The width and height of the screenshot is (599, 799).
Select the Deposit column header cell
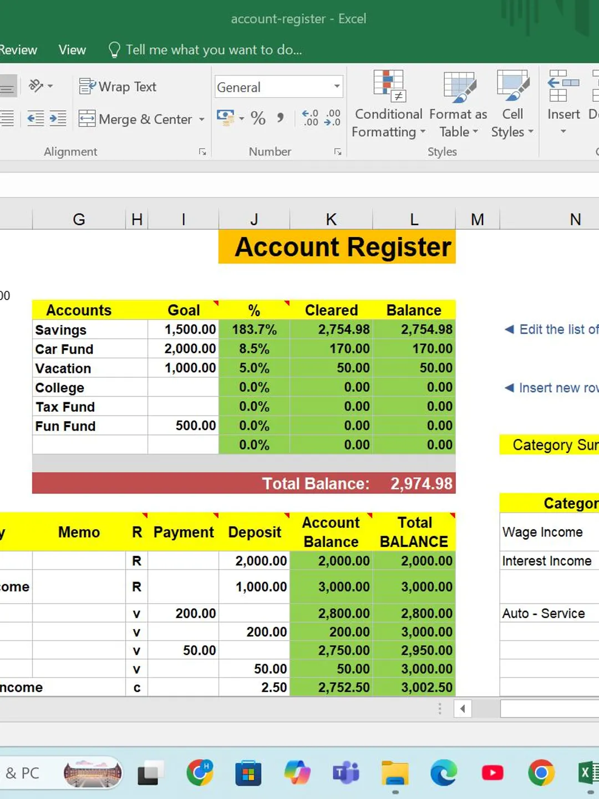pyautogui.click(x=255, y=532)
